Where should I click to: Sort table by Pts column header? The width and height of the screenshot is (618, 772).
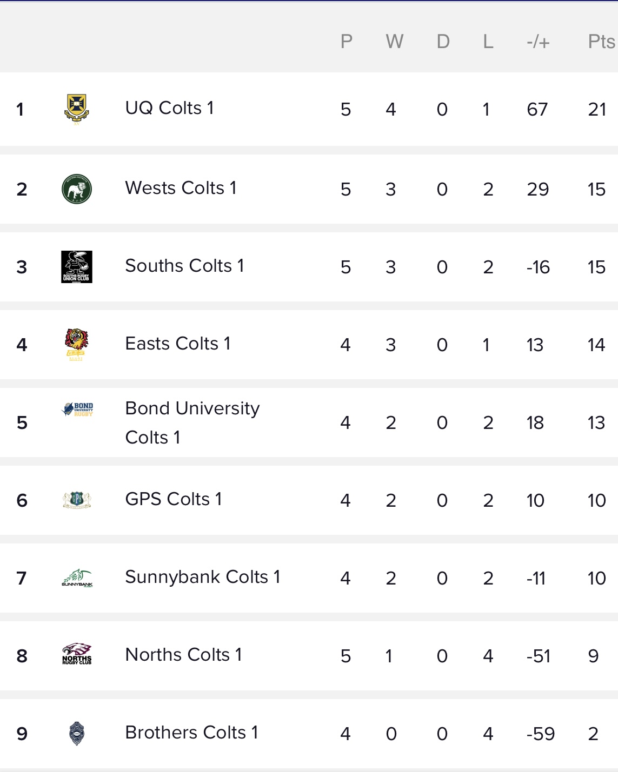pyautogui.click(x=601, y=42)
